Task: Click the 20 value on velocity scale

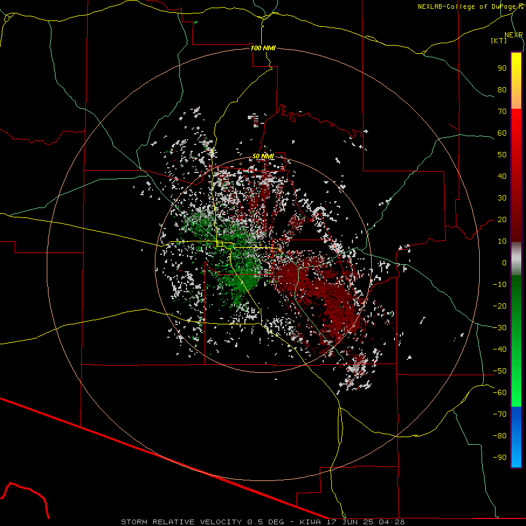Action: [x=502, y=219]
